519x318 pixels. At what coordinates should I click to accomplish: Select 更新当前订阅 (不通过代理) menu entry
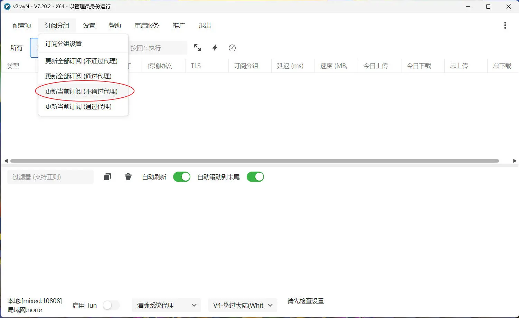coord(81,91)
